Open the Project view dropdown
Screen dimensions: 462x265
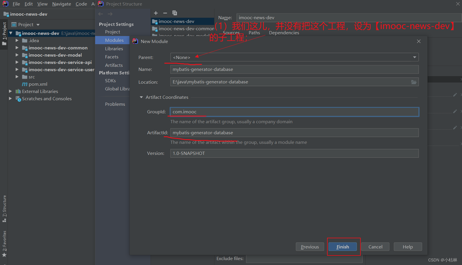[38, 25]
